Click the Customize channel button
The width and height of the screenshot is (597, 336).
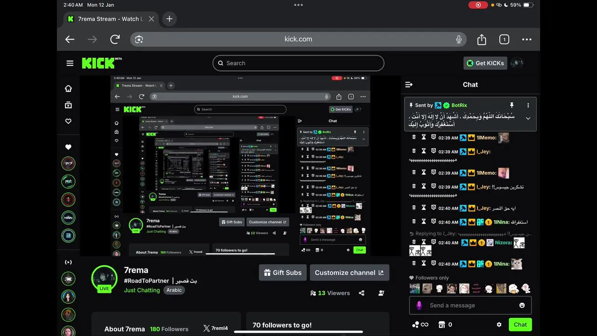(x=349, y=273)
